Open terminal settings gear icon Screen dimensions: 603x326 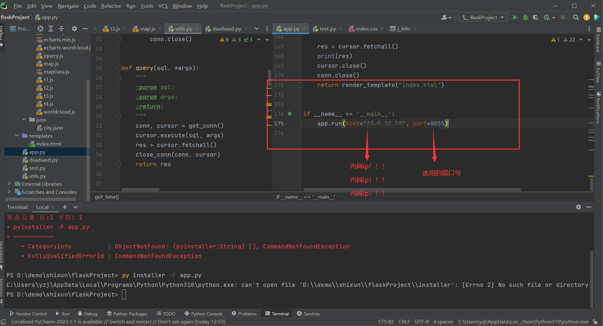coord(579,207)
